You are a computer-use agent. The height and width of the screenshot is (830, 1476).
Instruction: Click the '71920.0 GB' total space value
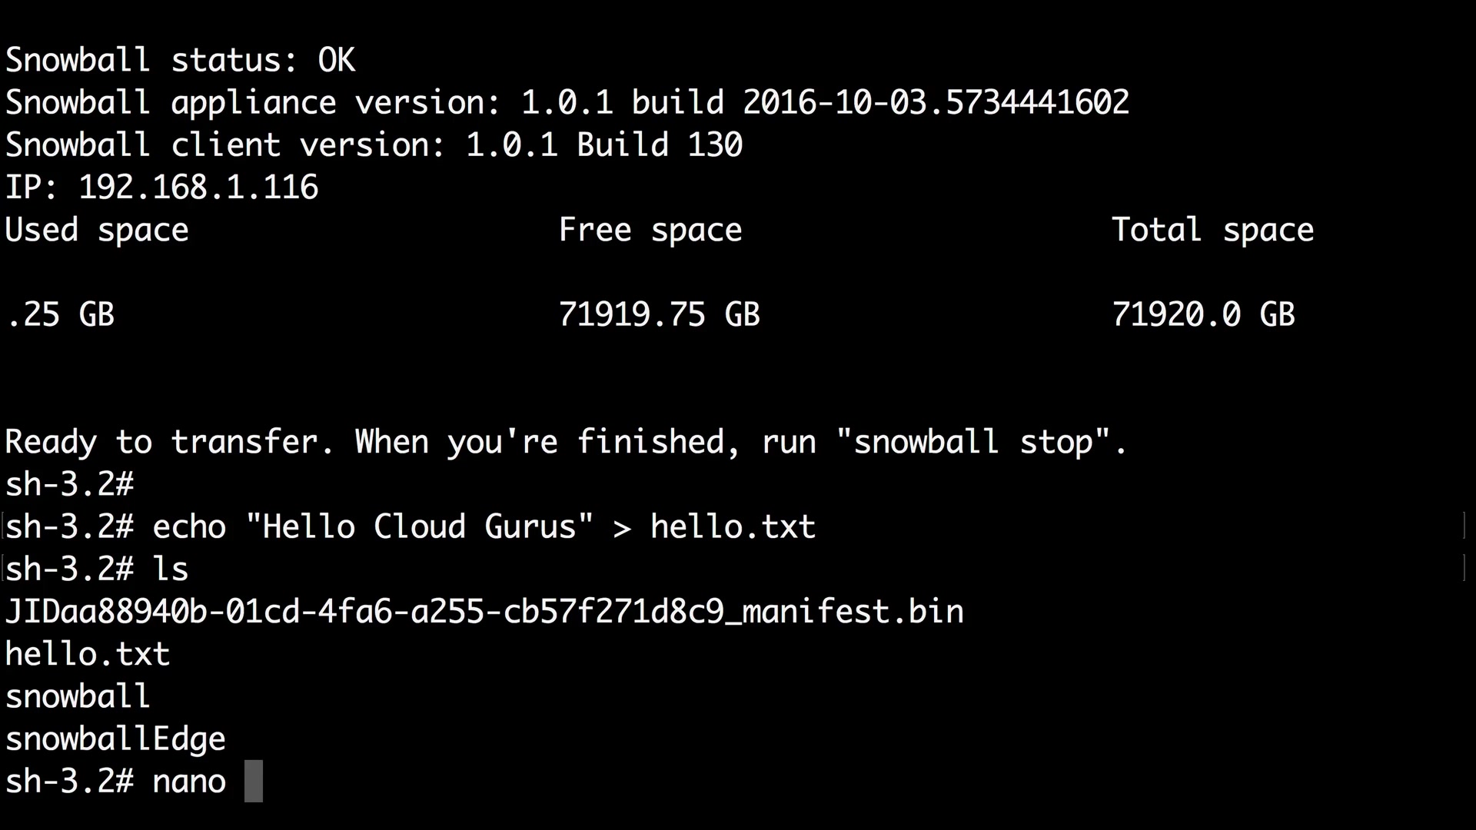(1203, 314)
